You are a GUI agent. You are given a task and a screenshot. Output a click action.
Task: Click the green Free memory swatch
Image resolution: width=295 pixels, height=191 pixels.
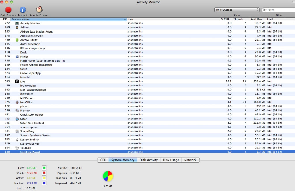[x=44, y=168]
